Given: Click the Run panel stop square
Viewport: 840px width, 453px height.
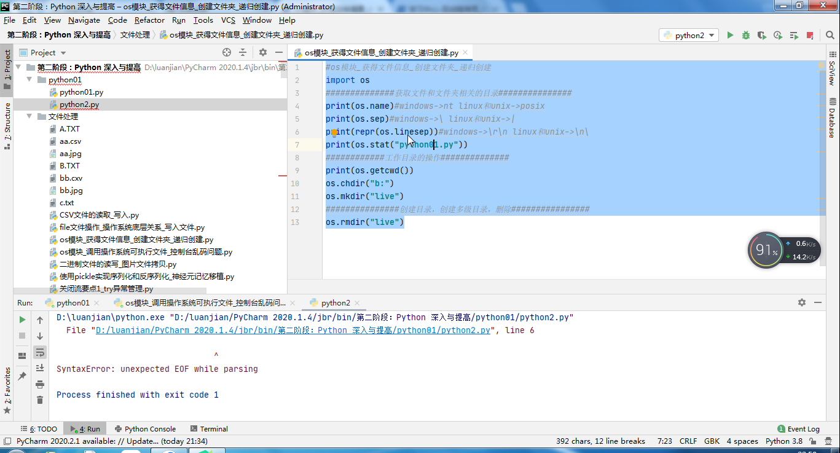Looking at the screenshot, I should 22,336.
